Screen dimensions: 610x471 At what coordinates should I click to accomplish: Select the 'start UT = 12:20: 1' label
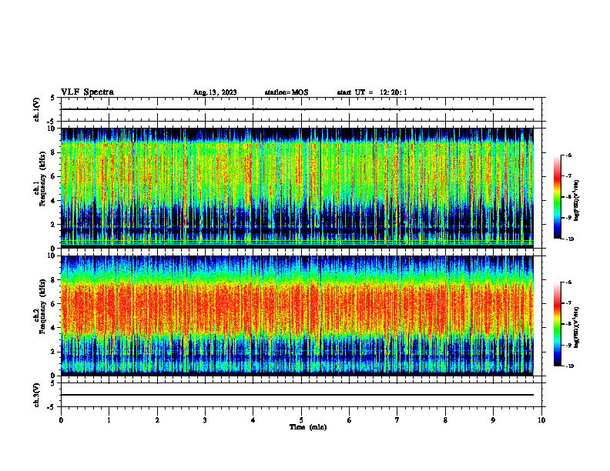372,92
